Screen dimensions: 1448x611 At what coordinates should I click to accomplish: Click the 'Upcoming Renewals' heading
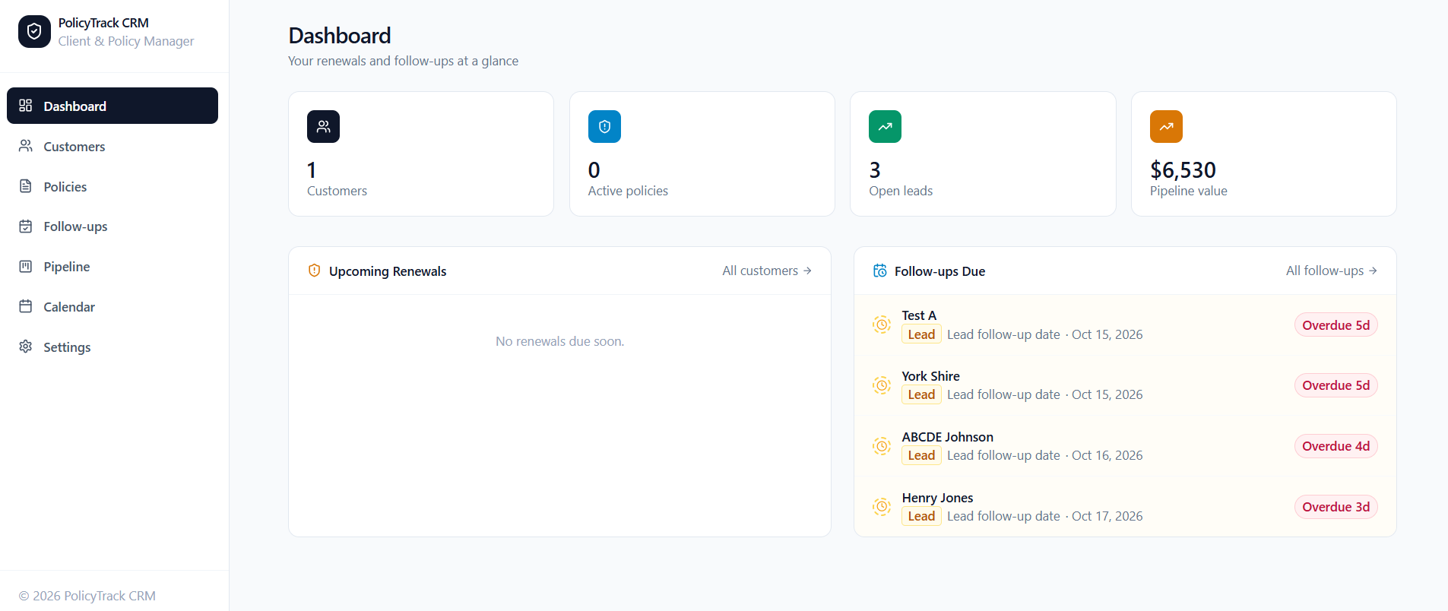coord(388,271)
